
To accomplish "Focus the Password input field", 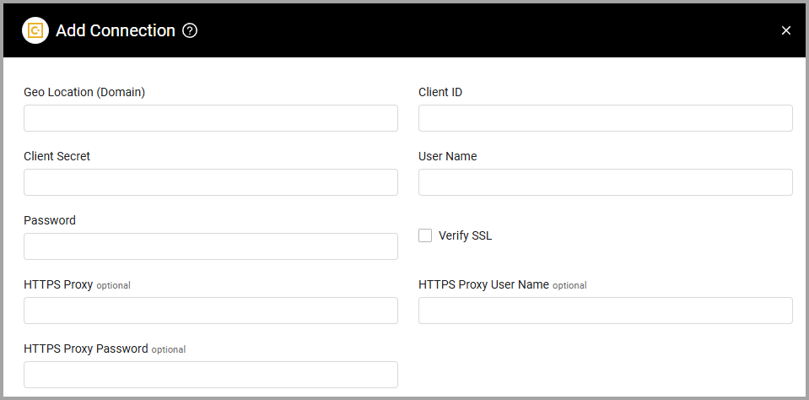I will coord(211,246).
